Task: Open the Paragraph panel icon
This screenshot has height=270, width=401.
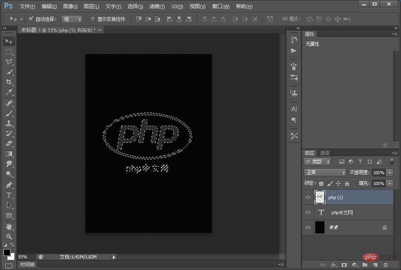Action: (294, 120)
